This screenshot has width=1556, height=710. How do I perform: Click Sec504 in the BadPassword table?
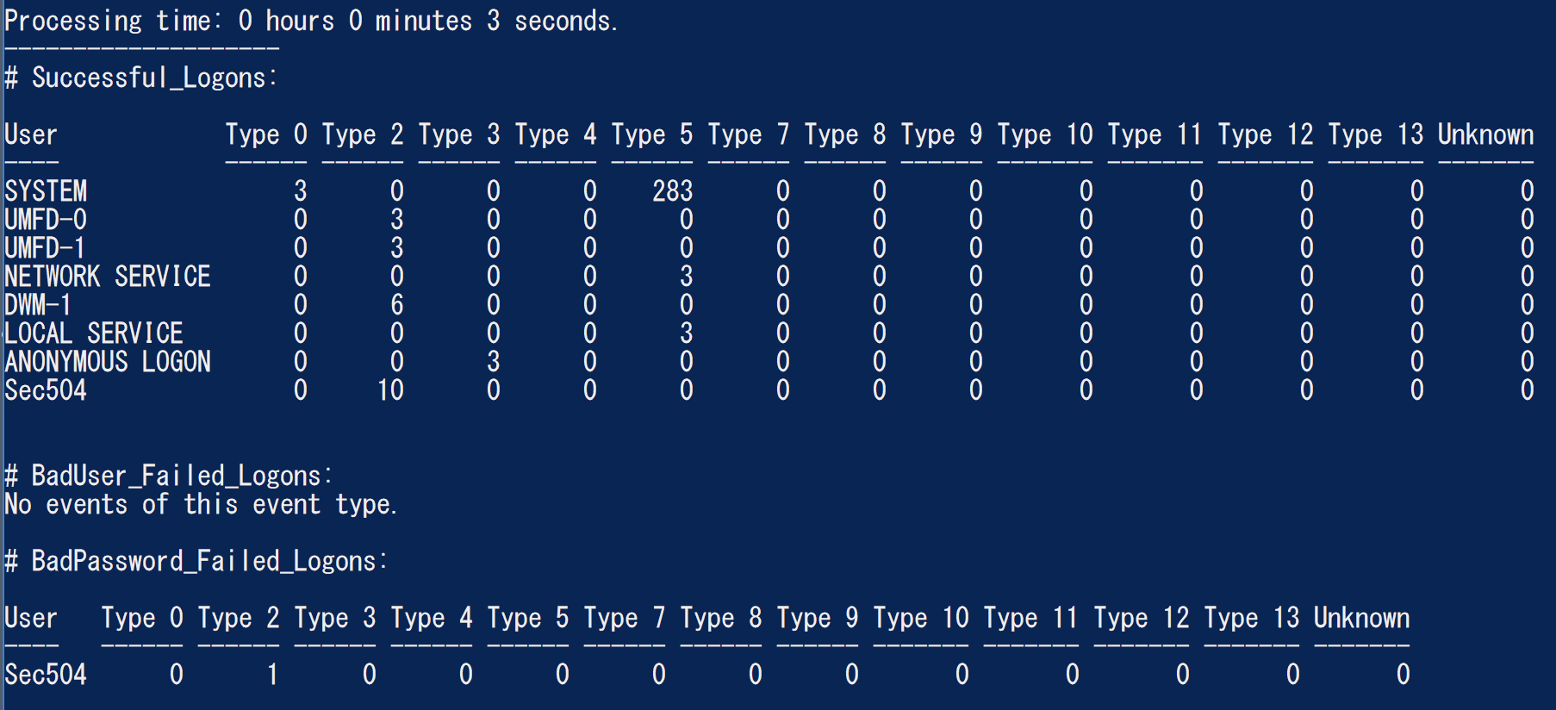(46, 674)
